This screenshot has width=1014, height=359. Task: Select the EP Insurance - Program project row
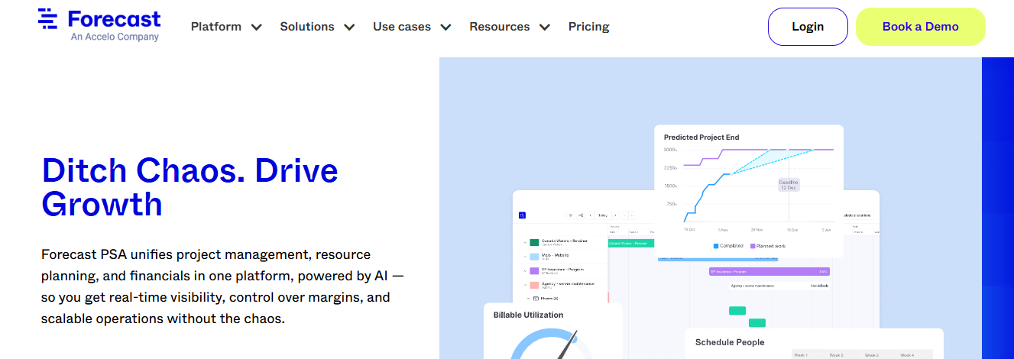coord(564,270)
